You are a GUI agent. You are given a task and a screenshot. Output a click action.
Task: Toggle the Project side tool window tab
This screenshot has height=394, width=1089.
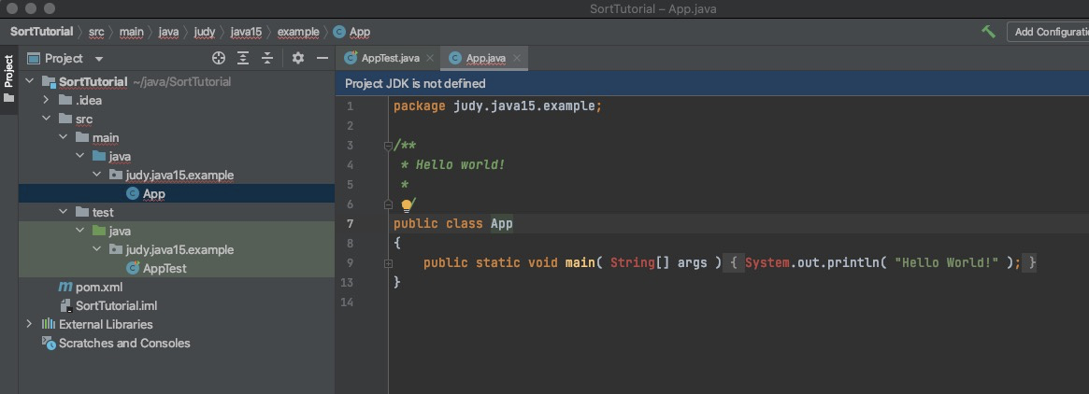coord(8,77)
